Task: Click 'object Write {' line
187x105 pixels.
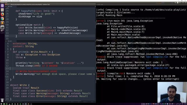Action: click(x=20, y=85)
